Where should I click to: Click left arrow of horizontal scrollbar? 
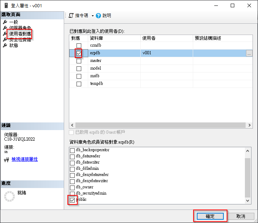pyautogui.click(x=72, y=125)
